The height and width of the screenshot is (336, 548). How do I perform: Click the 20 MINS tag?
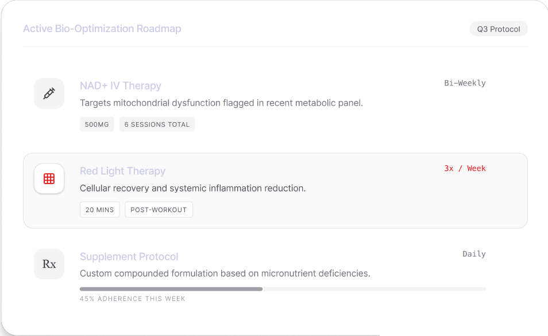tap(99, 210)
